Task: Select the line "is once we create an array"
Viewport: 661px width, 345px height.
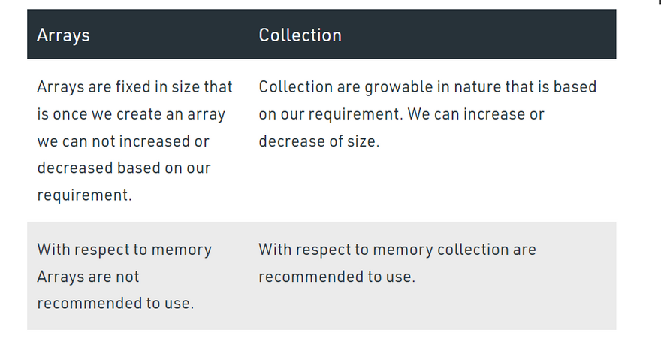Action: tap(131, 114)
